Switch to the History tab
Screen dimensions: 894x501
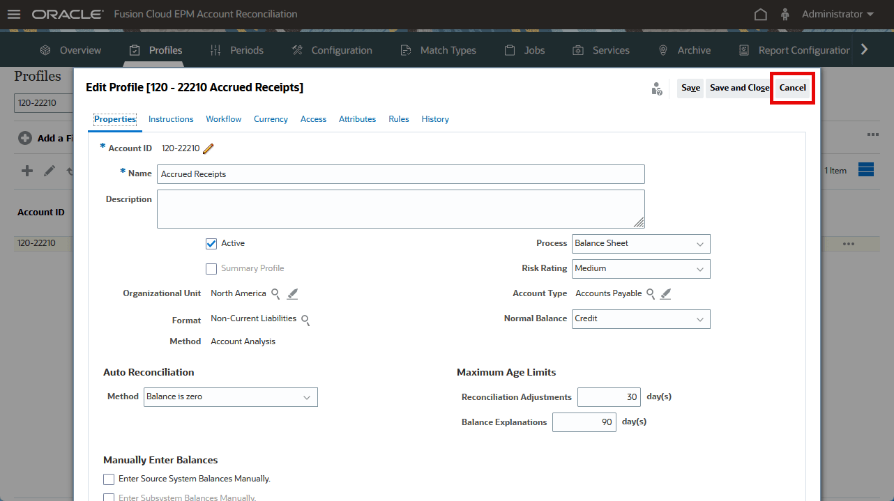(x=435, y=119)
